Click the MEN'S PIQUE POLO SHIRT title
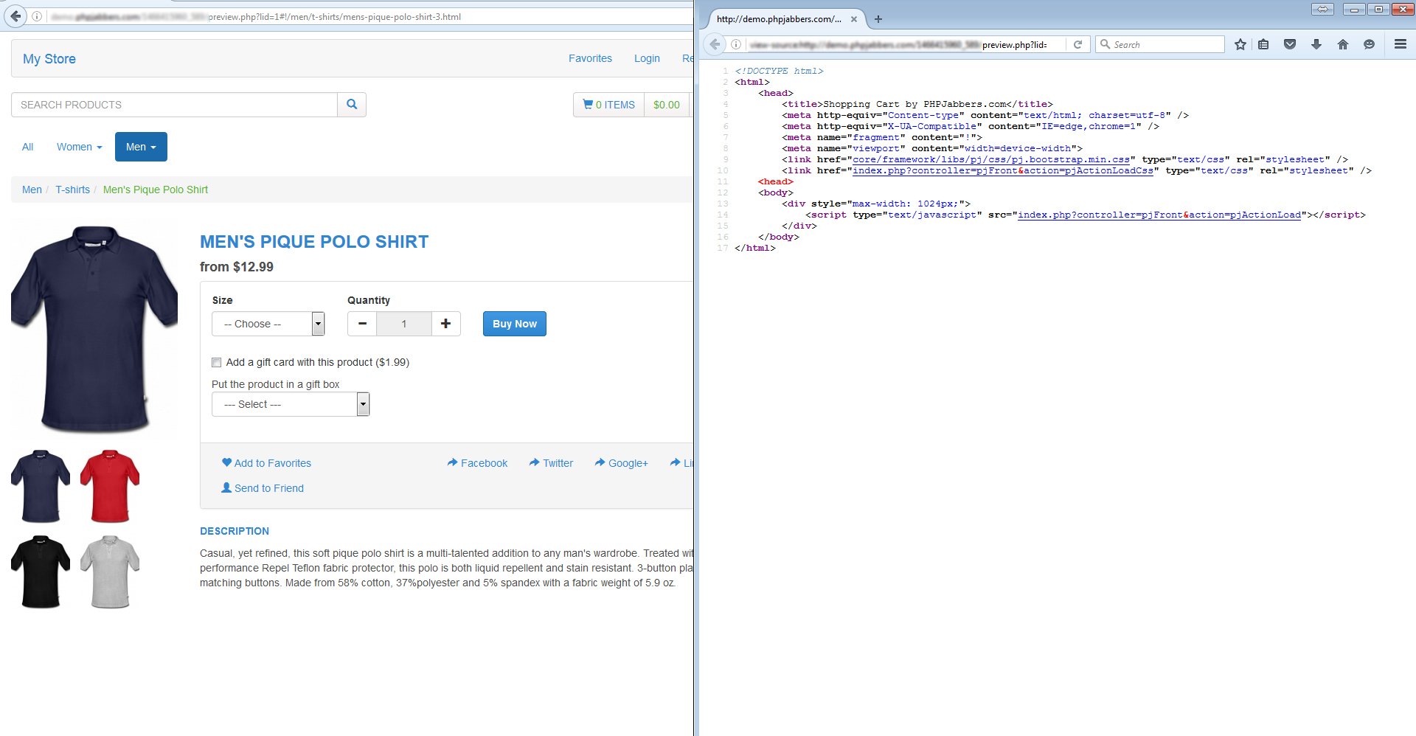 [x=314, y=242]
